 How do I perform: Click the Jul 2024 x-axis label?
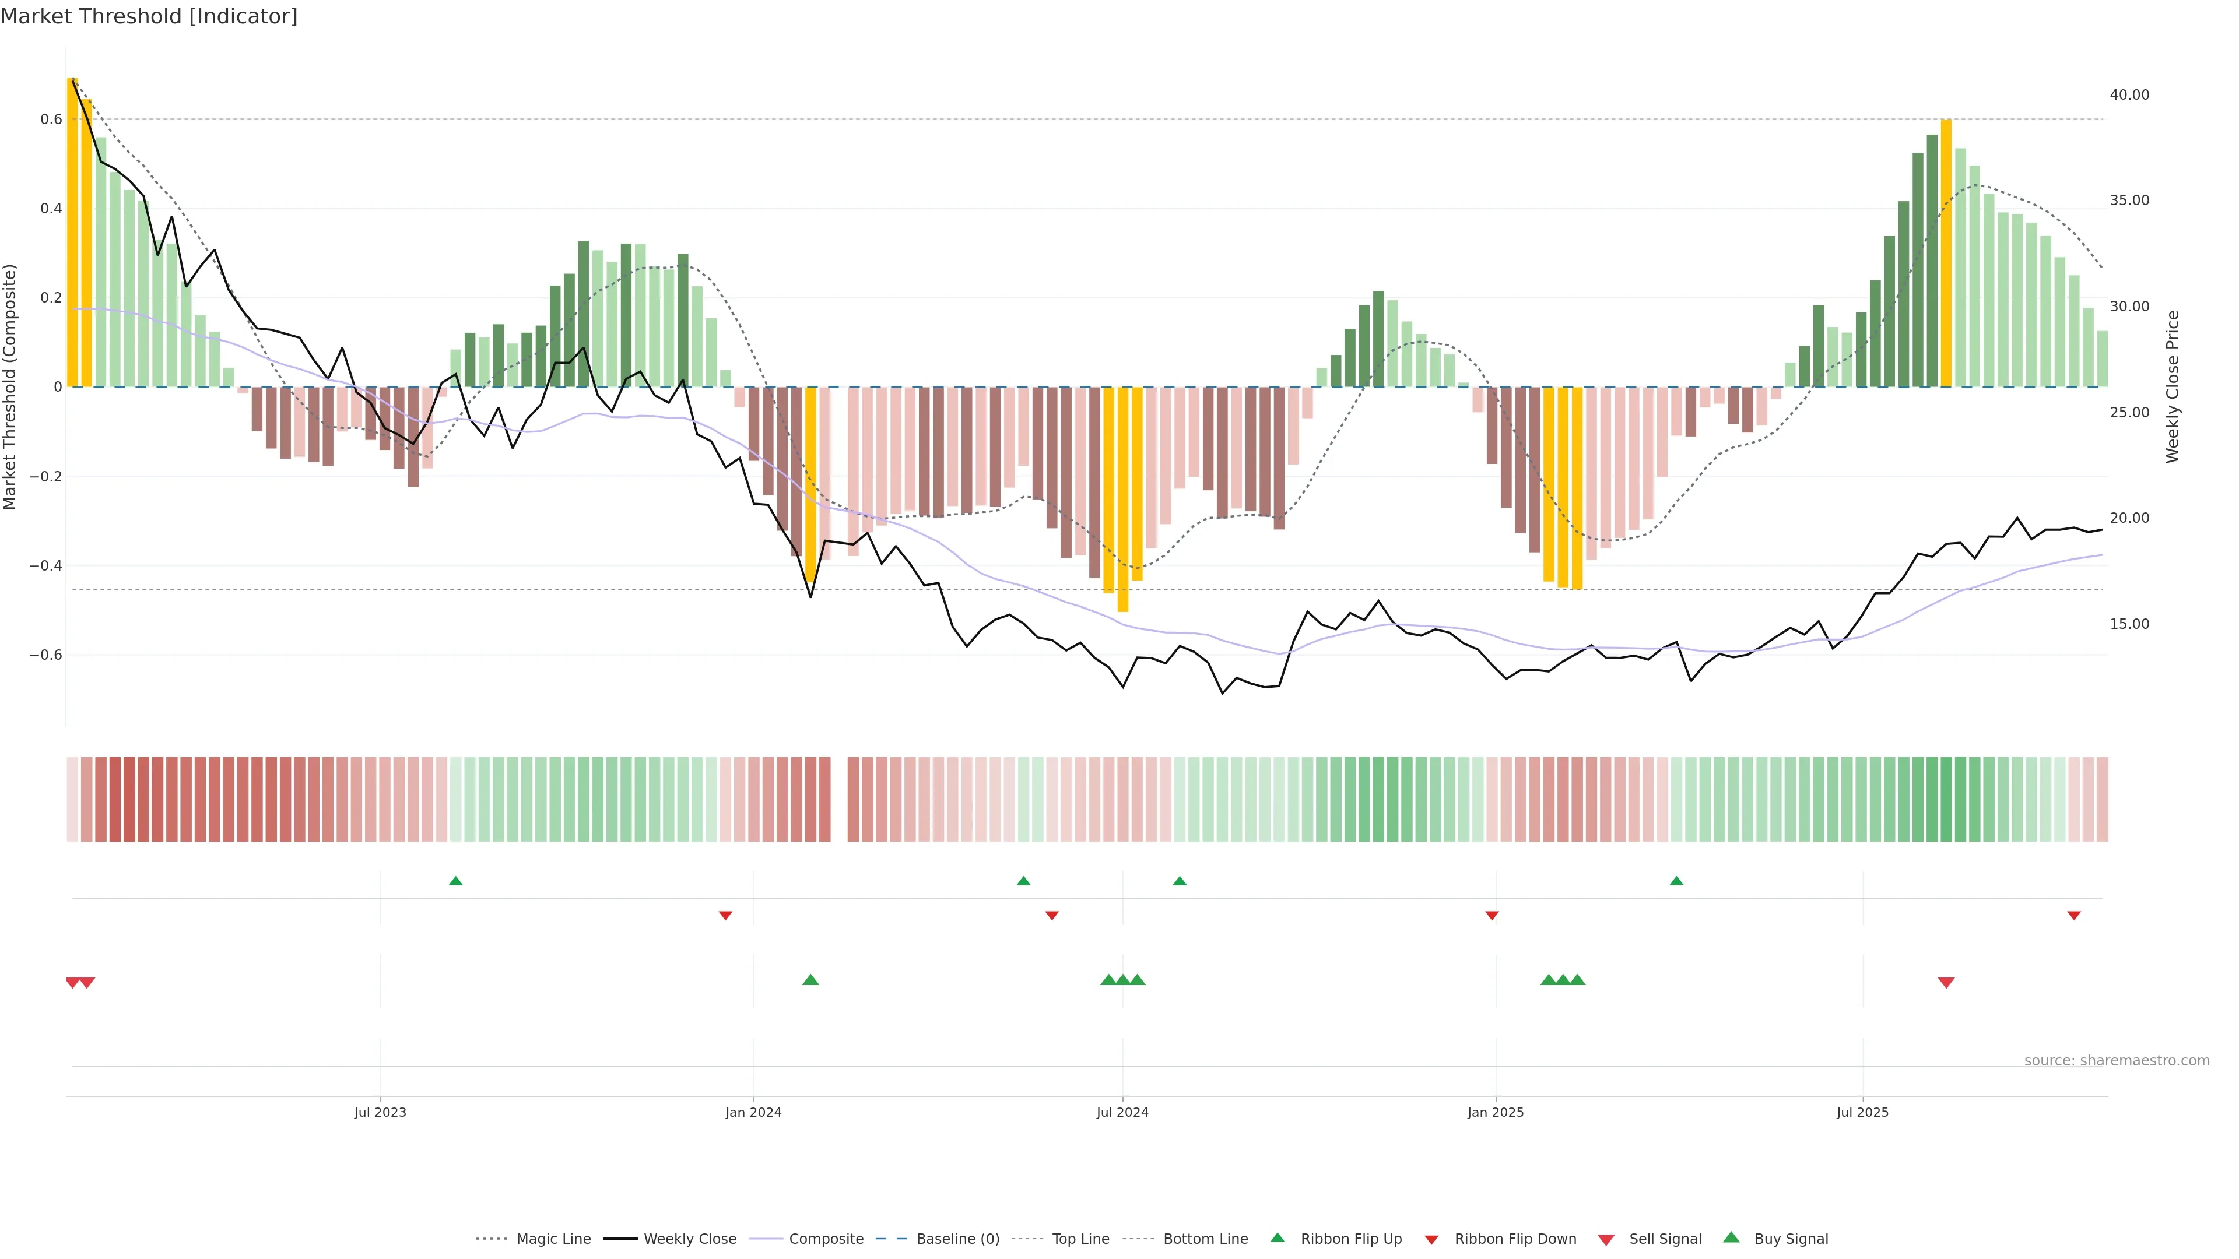(x=1122, y=1112)
